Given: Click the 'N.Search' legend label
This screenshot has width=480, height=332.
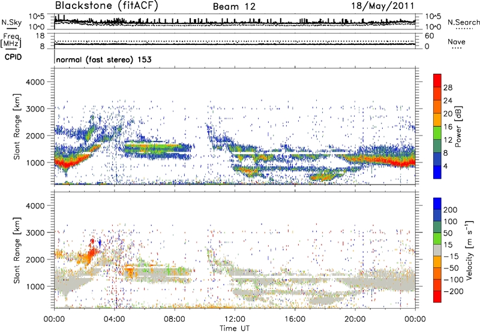Looking at the screenshot, I should [463, 22].
